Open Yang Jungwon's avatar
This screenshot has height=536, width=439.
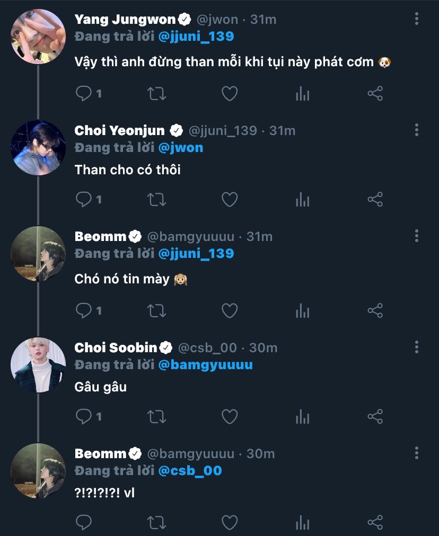pyautogui.click(x=38, y=37)
